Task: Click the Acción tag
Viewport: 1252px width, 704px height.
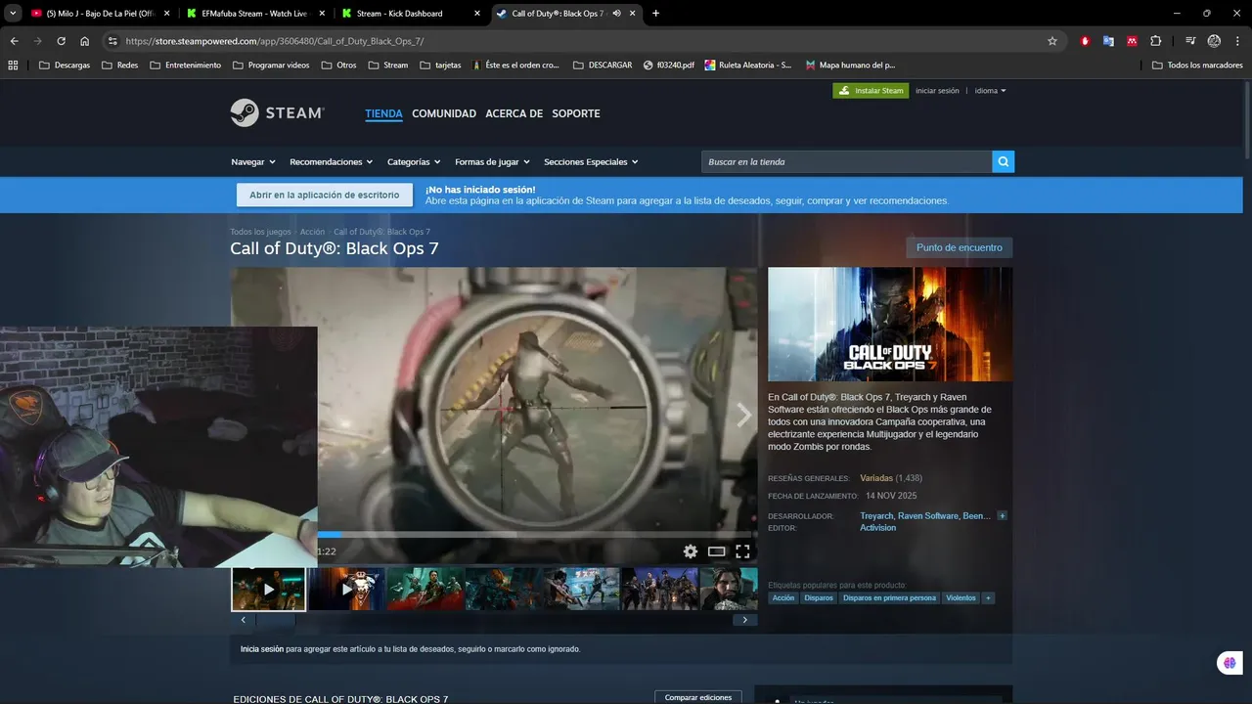Action: pos(783,598)
